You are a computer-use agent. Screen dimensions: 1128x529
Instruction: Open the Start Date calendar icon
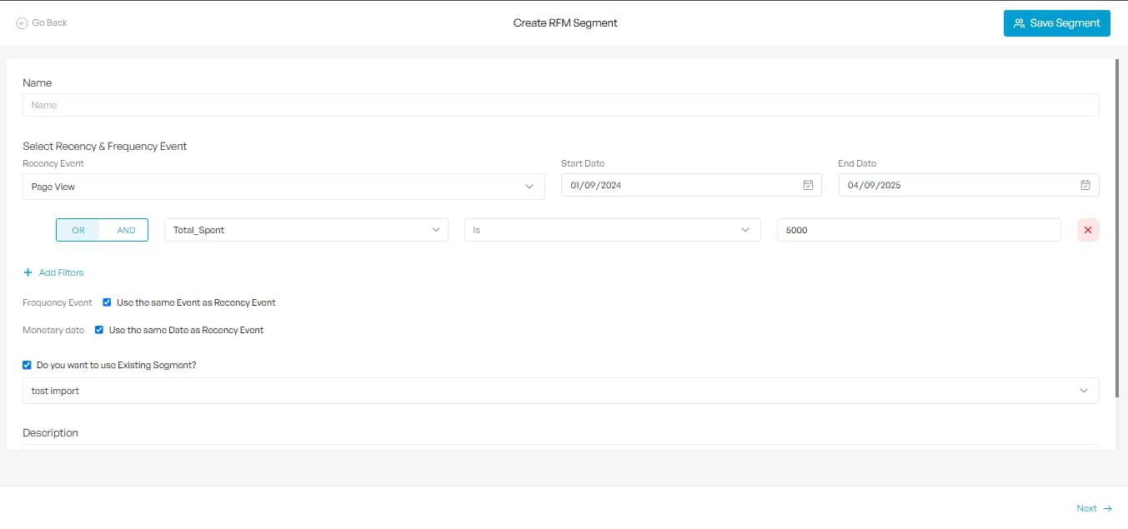(807, 184)
